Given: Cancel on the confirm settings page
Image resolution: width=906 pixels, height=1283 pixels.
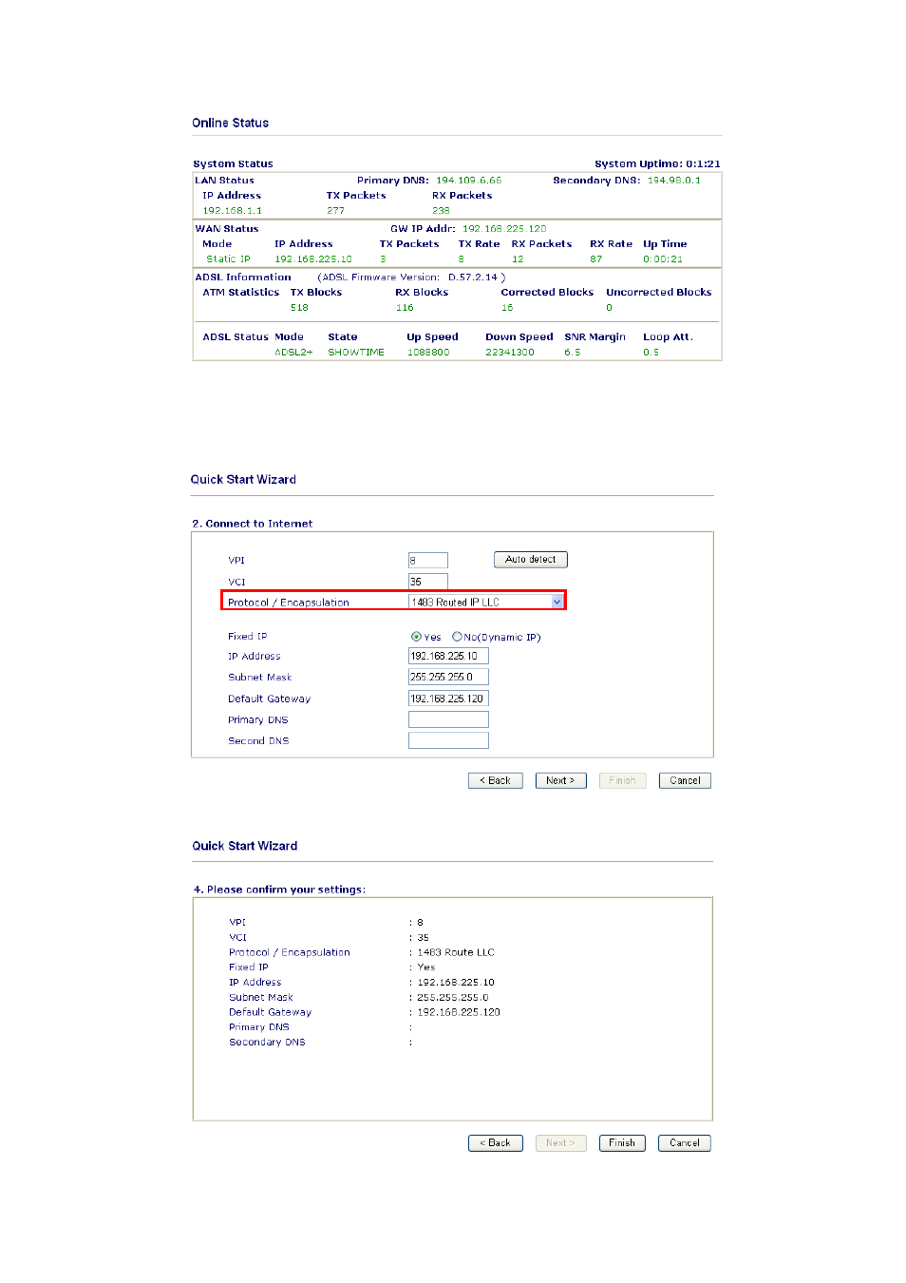Looking at the screenshot, I should pos(685,1143).
